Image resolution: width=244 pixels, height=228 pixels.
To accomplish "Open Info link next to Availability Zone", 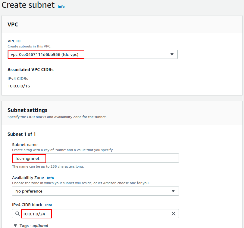I will [x=50, y=178].
